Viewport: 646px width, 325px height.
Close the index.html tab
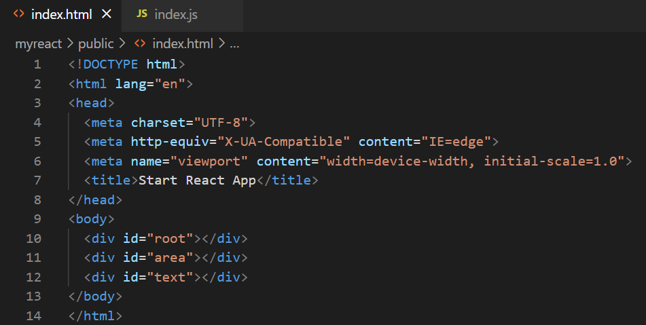pyautogui.click(x=107, y=14)
